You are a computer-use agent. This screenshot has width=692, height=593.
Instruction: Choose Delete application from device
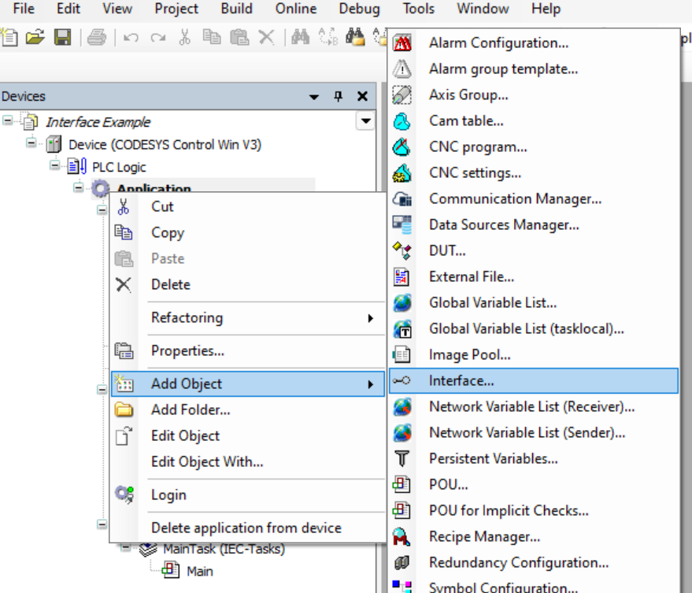click(x=247, y=528)
